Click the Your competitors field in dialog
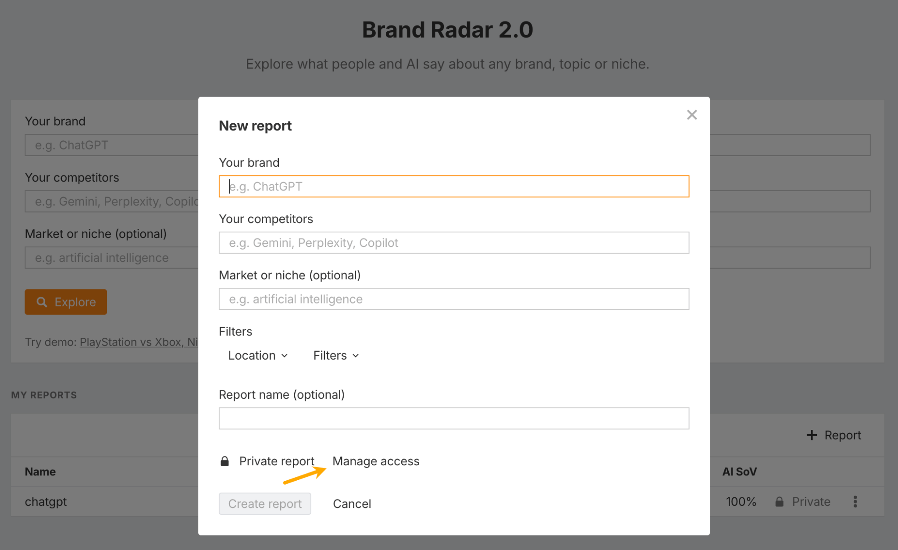The image size is (898, 550). (453, 243)
